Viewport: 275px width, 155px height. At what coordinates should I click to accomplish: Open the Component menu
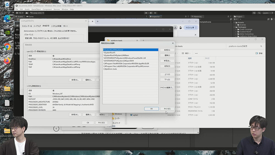pos(47,9)
